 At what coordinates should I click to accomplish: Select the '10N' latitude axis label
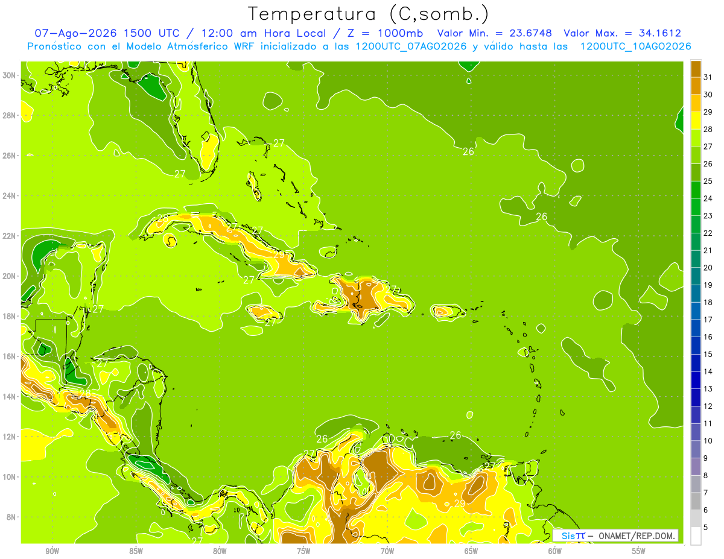(x=9, y=476)
